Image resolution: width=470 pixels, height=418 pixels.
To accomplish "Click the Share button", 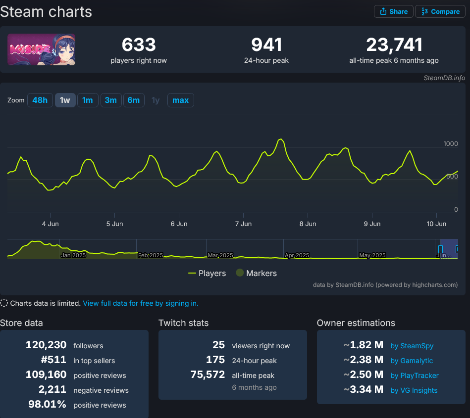I will coord(394,12).
